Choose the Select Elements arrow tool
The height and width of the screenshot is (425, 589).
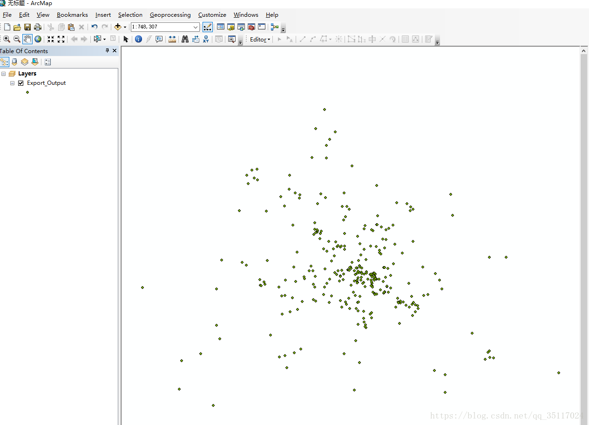point(126,39)
